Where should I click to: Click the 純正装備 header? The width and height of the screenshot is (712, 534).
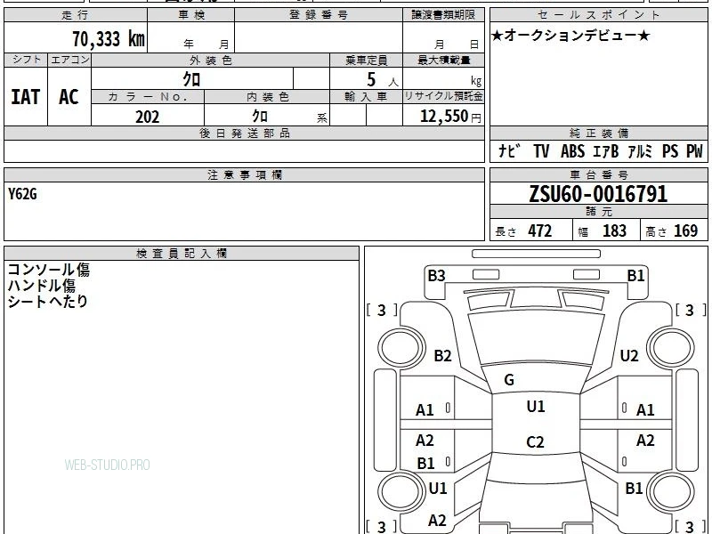click(598, 133)
